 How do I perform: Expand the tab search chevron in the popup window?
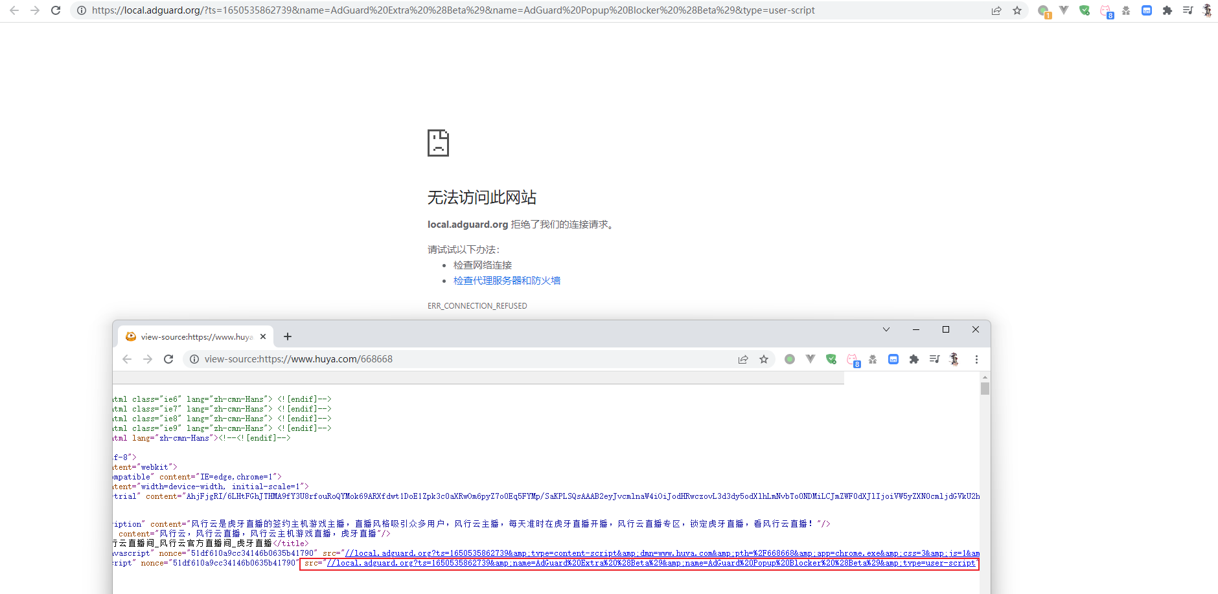(886, 329)
